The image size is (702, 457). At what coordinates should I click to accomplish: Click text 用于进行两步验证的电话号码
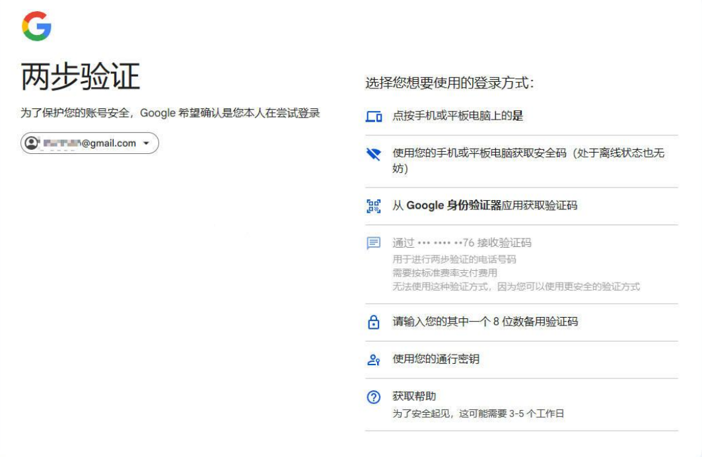click(454, 259)
